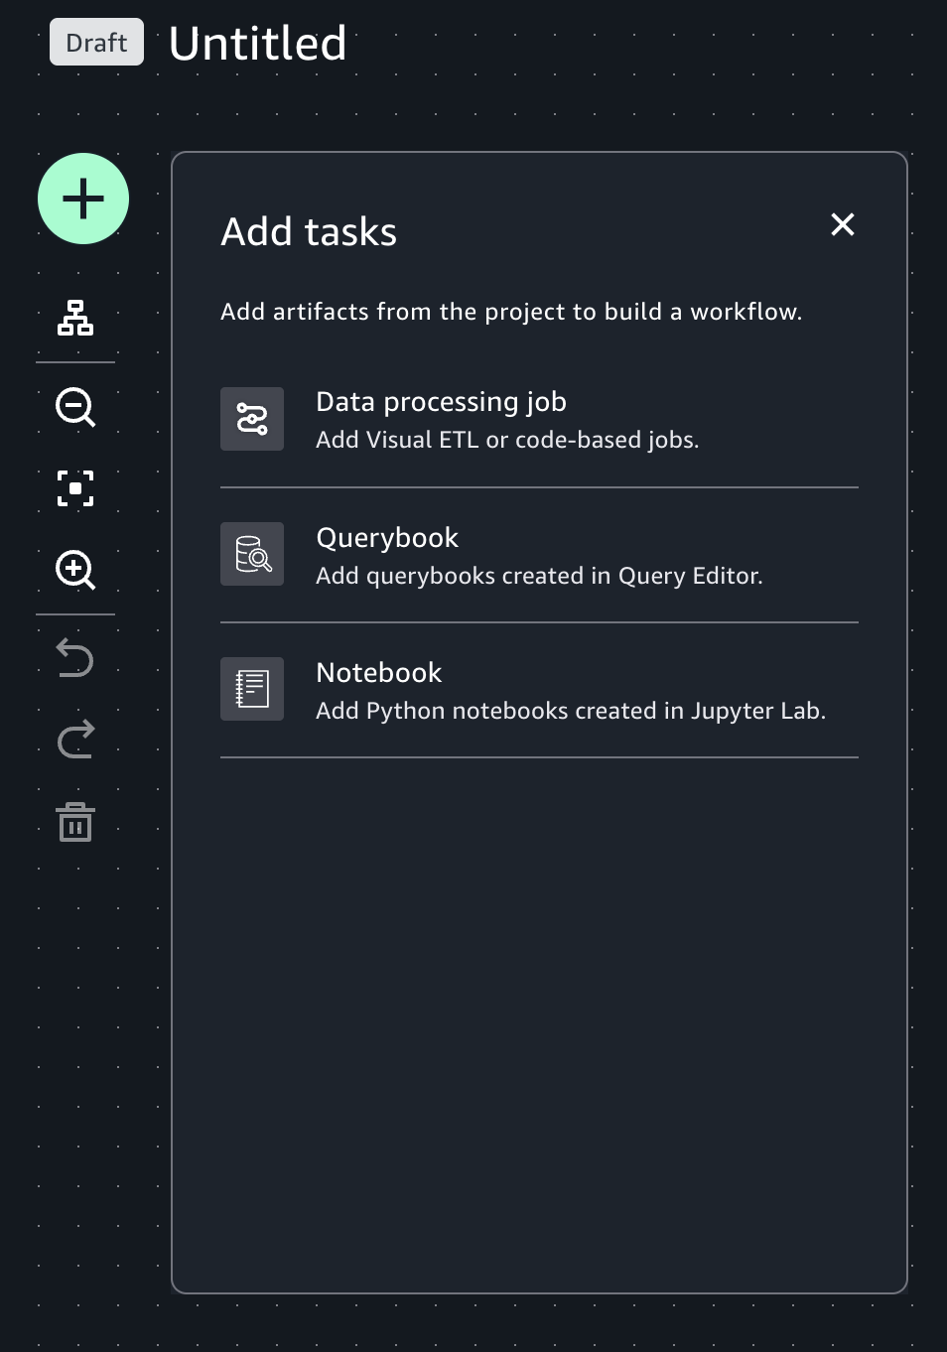Screen dimensions: 947x1352
Task: Click 'Add artifacts from the project' description
Action: point(511,312)
